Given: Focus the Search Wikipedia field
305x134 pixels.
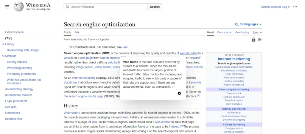Looking at the screenshot, I should pyautogui.click(x=106, y=7).
